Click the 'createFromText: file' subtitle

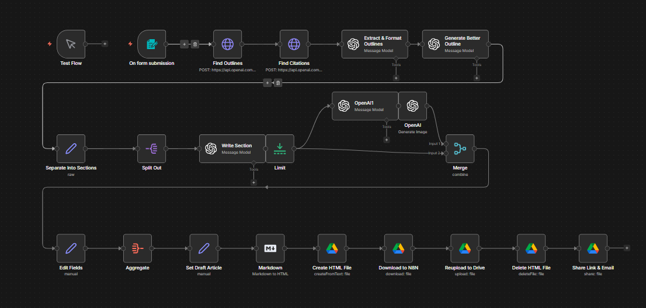pos(332,274)
